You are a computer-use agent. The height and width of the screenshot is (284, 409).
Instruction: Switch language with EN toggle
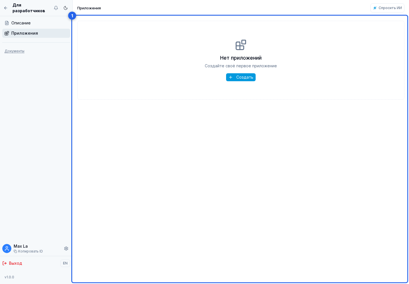65,263
